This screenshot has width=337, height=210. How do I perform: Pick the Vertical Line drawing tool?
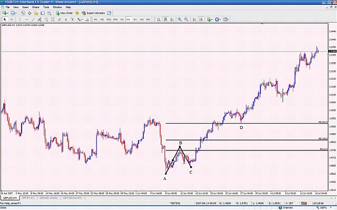click(20, 19)
